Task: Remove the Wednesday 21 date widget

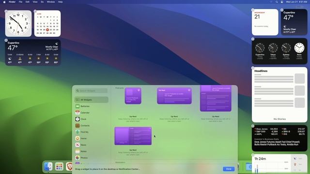Action: 253,10
